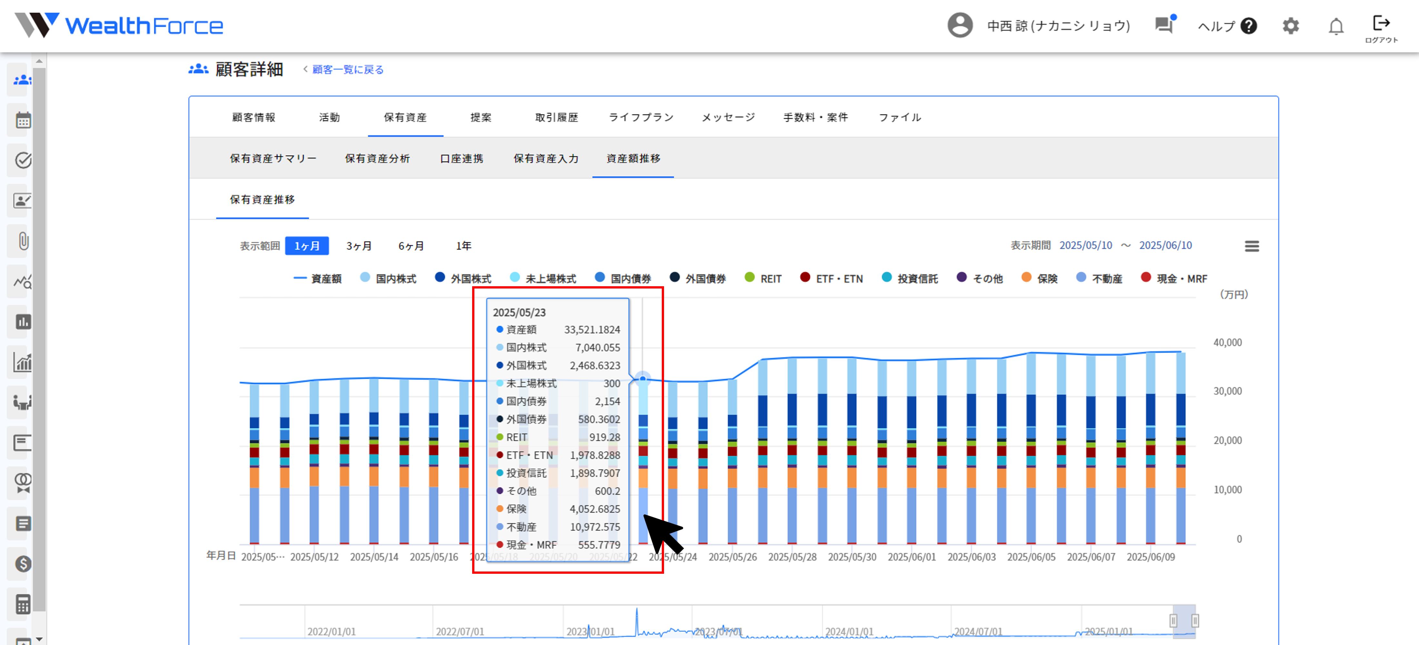Viewport: 1419px width, 645px height.
Task: Open the chat messages icon in header
Action: point(1165,25)
